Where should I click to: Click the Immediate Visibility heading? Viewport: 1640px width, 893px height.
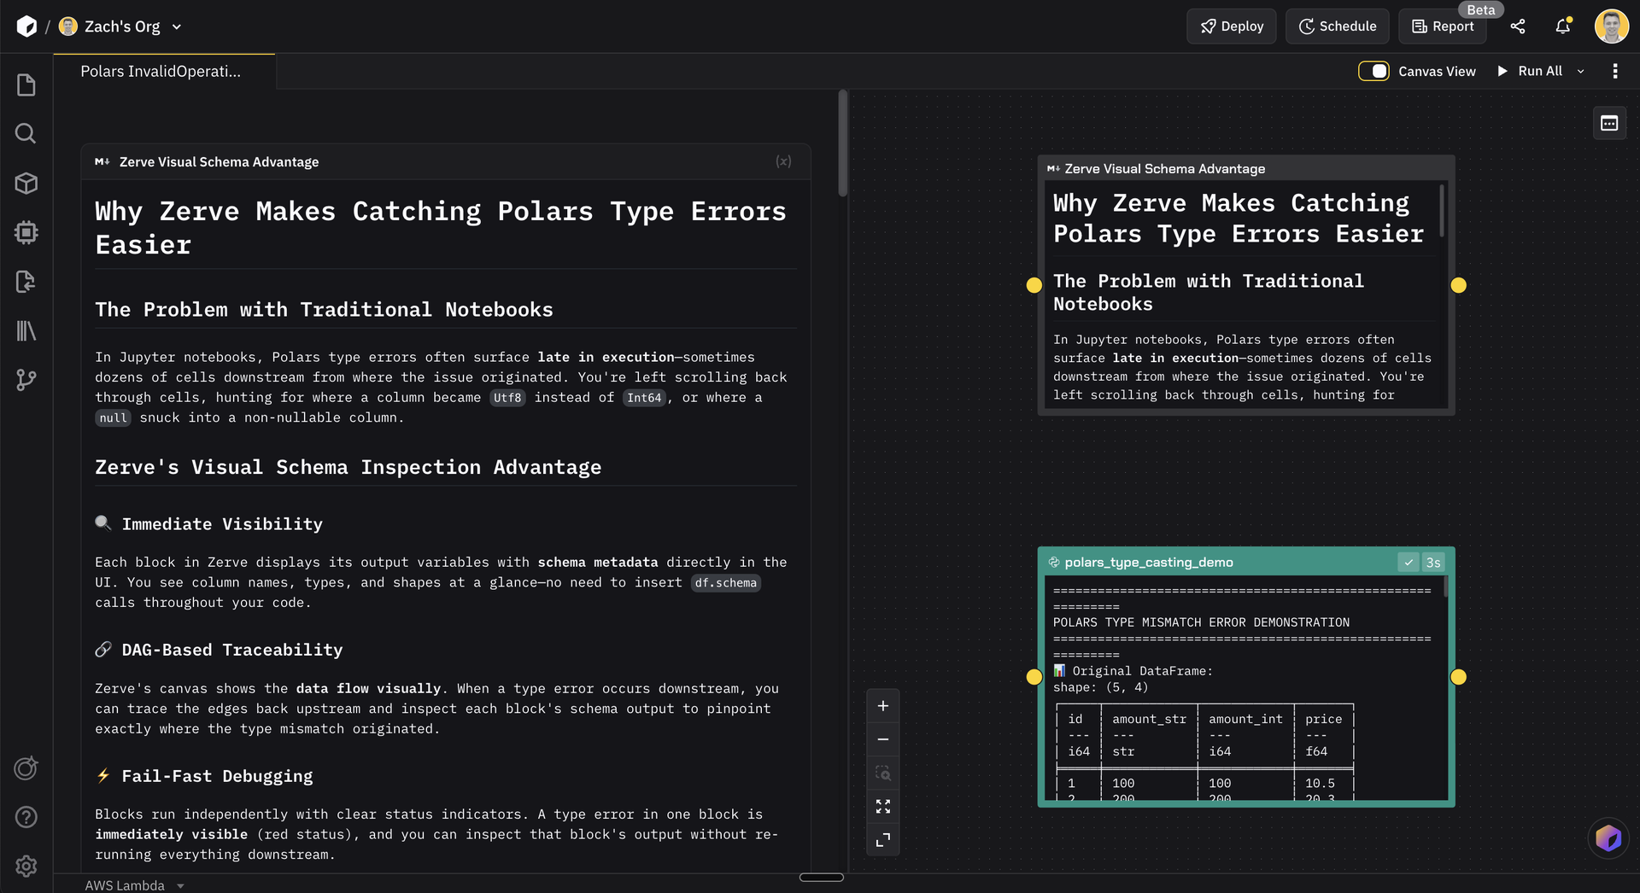(222, 524)
